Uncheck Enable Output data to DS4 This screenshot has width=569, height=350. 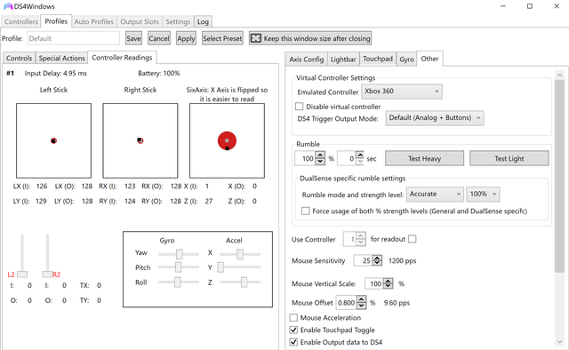click(293, 342)
